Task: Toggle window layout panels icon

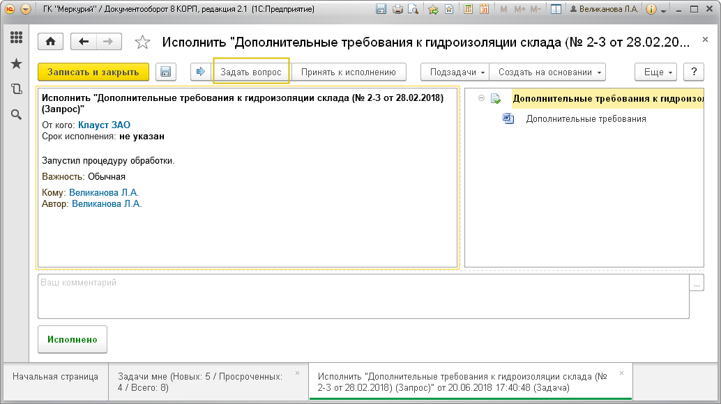Action: click(556, 9)
